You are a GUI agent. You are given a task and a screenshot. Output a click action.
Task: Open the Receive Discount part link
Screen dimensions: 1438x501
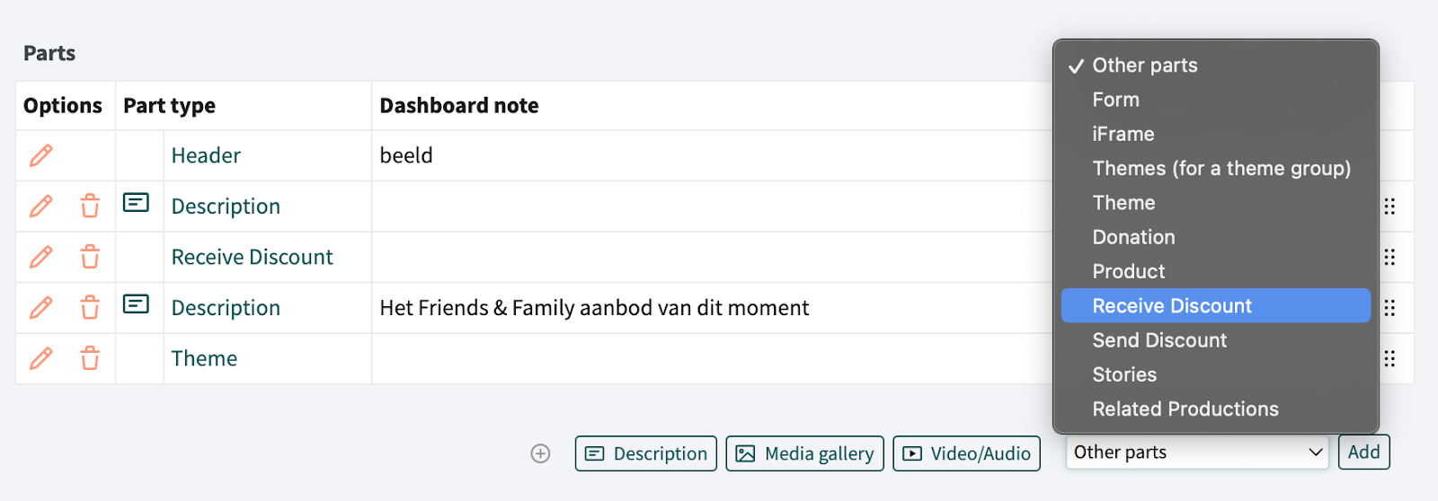pyautogui.click(x=252, y=258)
